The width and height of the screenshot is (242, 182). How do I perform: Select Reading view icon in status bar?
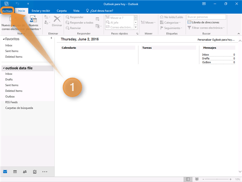197,179
